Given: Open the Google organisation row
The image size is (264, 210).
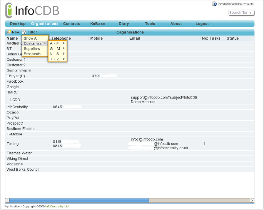Looking at the screenshot, I should [130, 87].
